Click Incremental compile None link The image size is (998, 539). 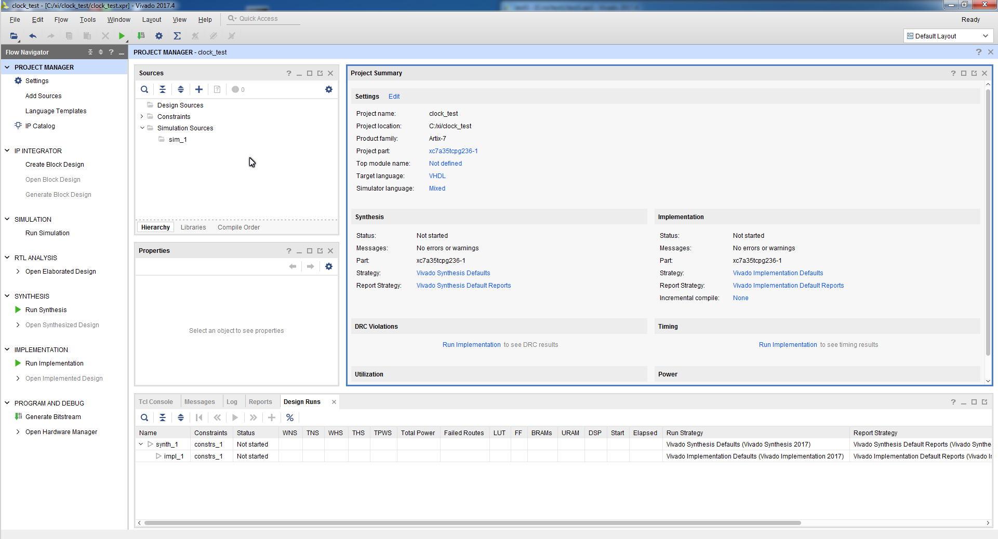click(740, 298)
